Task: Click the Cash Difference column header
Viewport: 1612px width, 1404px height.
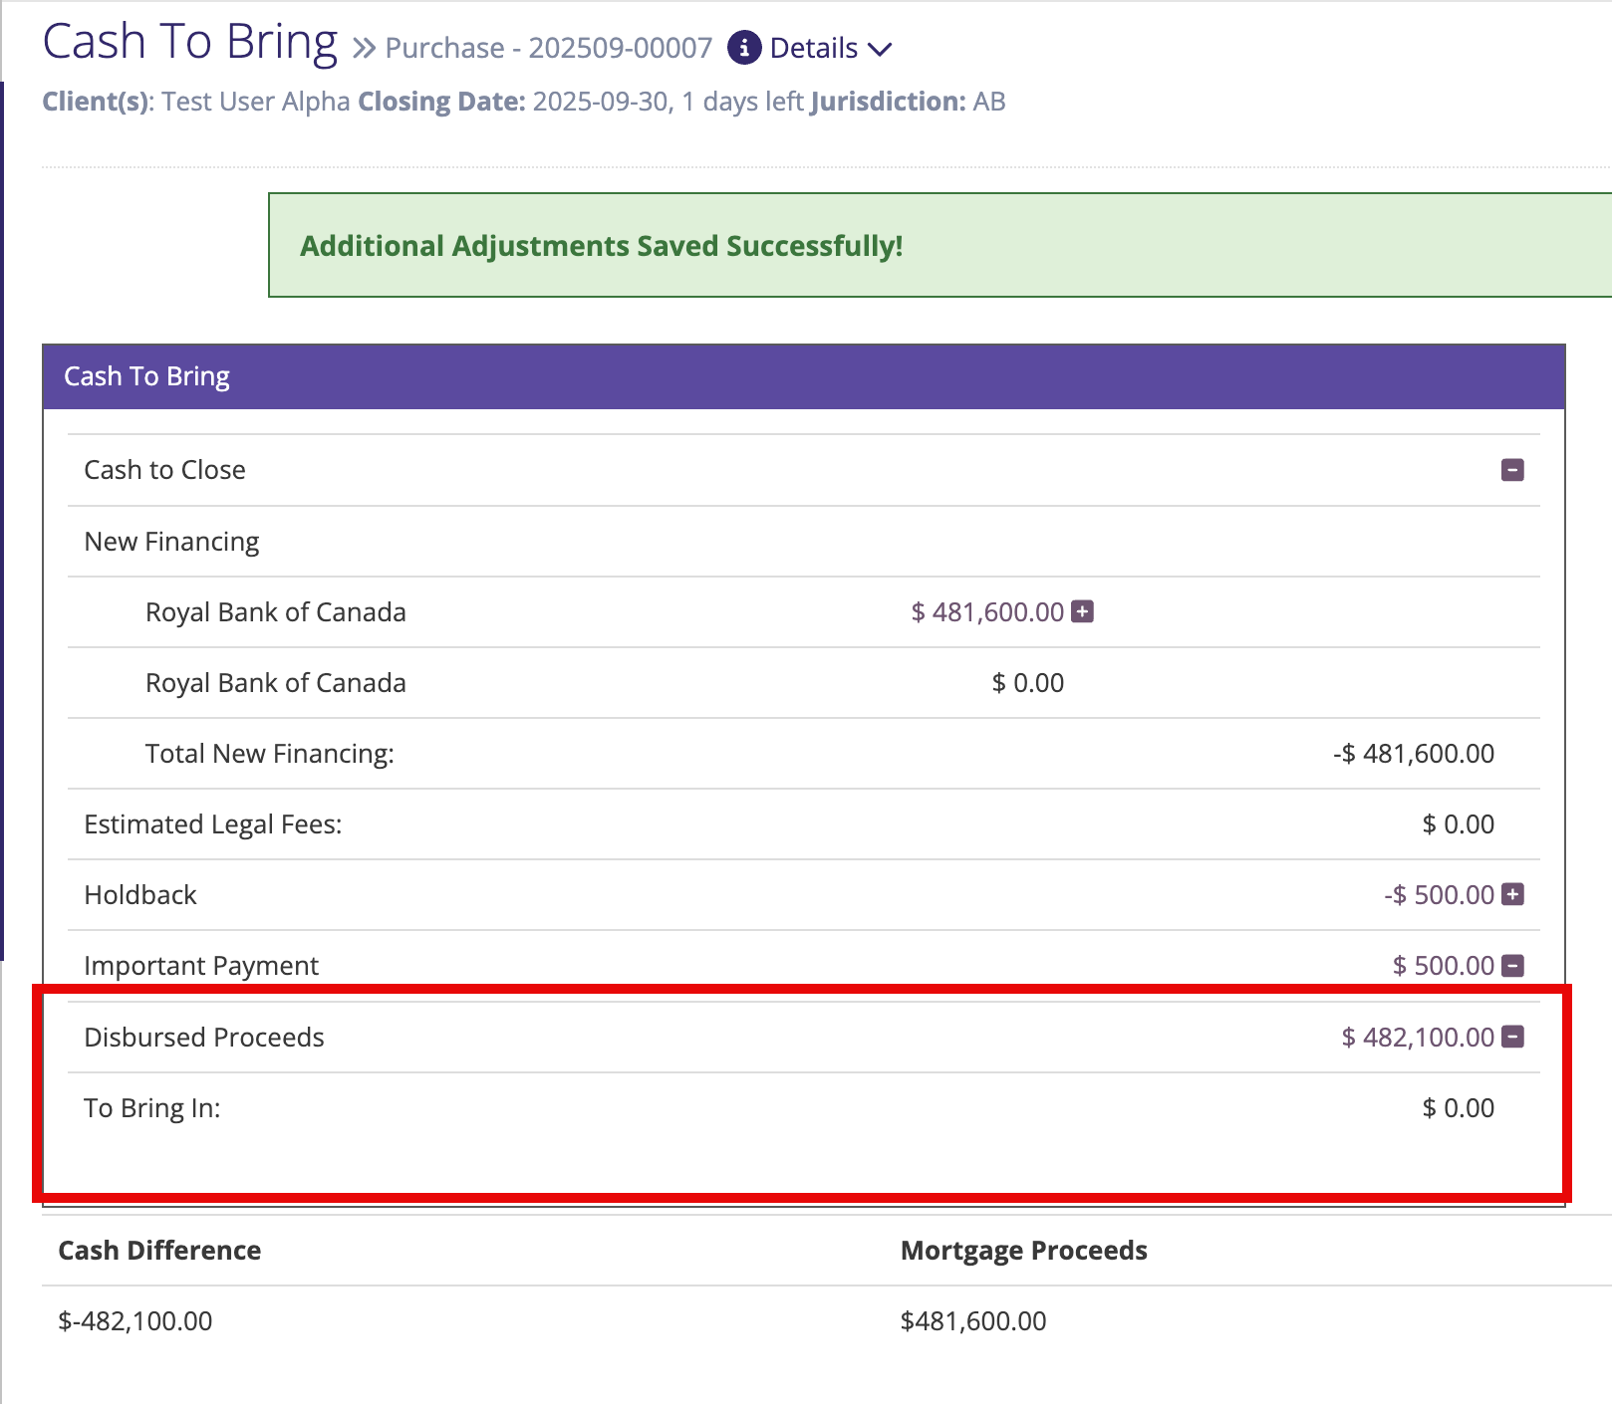Action: coord(159,1251)
